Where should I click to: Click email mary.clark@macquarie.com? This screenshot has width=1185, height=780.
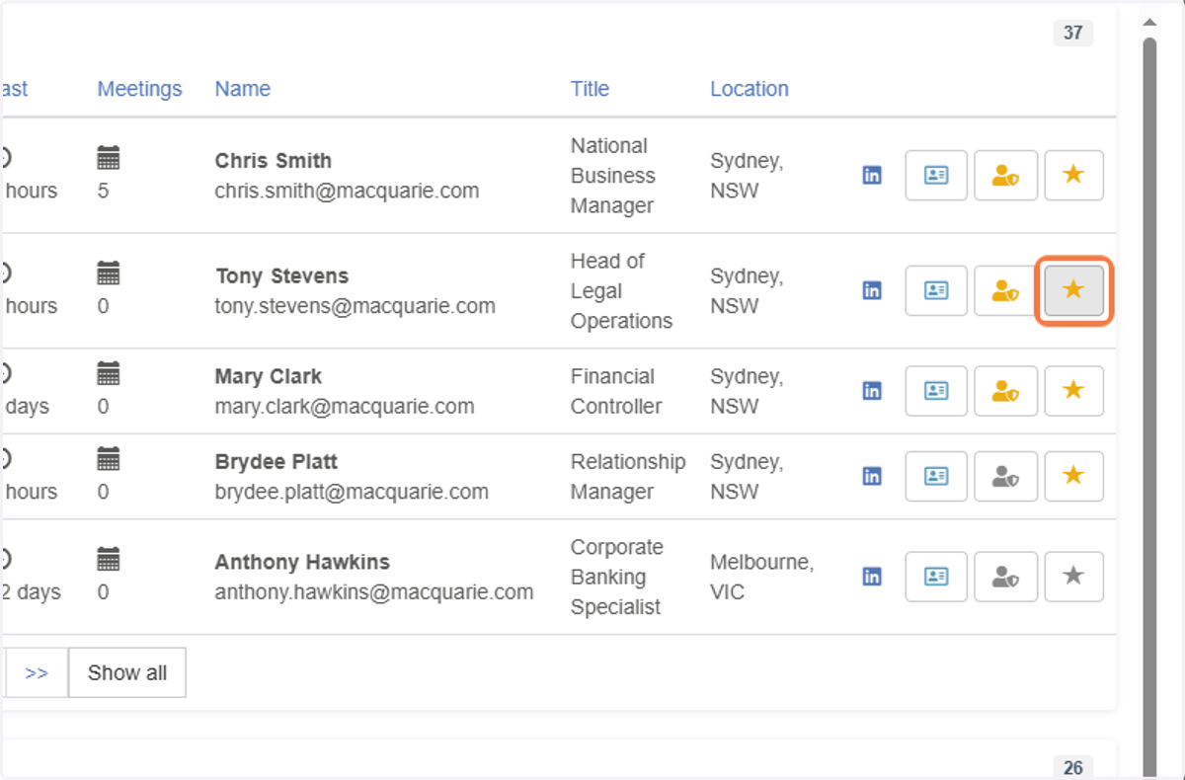pyautogui.click(x=345, y=407)
